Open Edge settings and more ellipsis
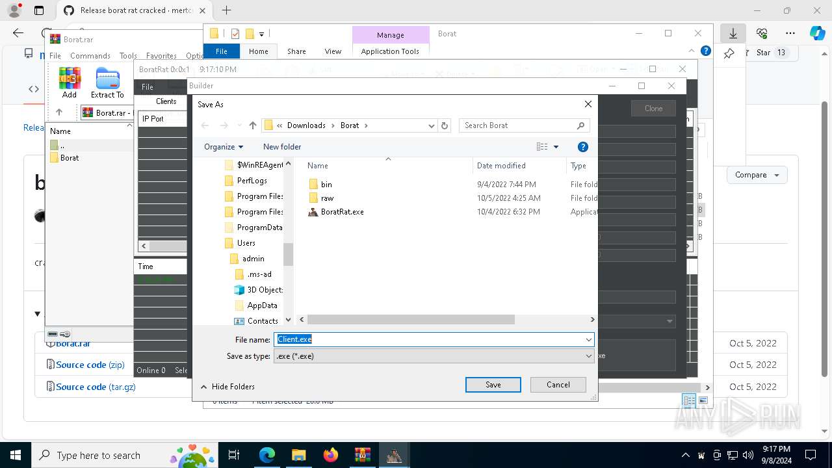Image resolution: width=832 pixels, height=468 pixels. tap(790, 33)
